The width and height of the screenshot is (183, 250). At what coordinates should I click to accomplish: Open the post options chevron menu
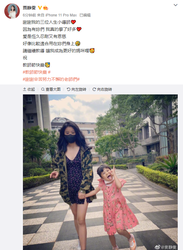[x=176, y=5]
